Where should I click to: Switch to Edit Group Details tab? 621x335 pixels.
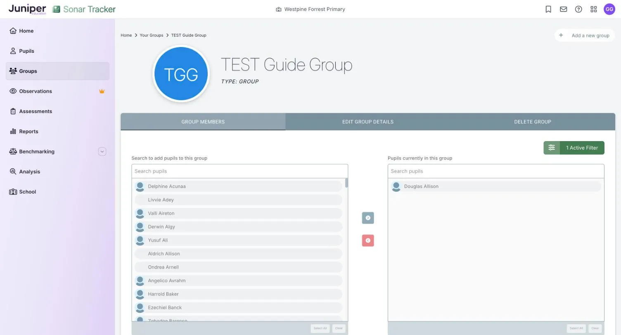368,122
